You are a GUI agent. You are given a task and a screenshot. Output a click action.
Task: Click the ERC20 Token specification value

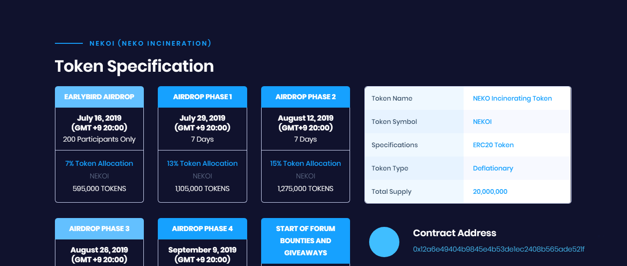[x=493, y=145]
